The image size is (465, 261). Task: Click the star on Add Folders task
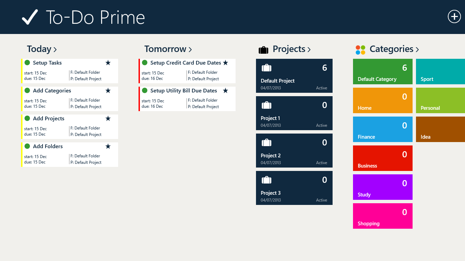108,146
